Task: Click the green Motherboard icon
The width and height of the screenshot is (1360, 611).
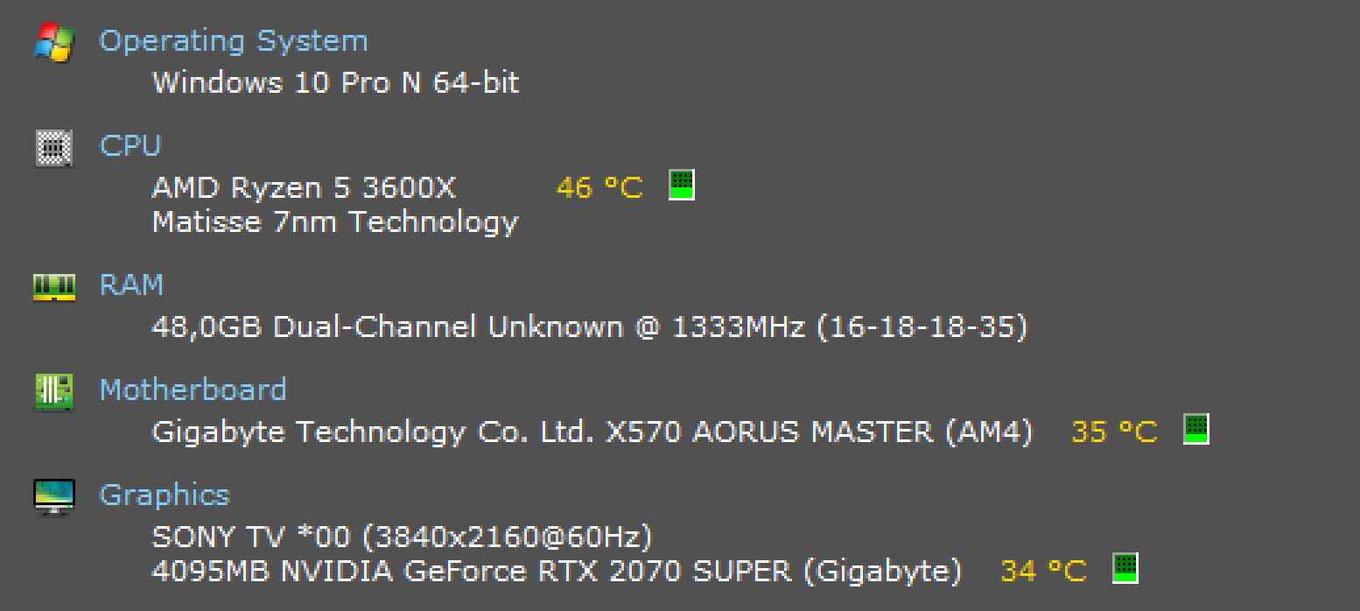Action: click(54, 391)
